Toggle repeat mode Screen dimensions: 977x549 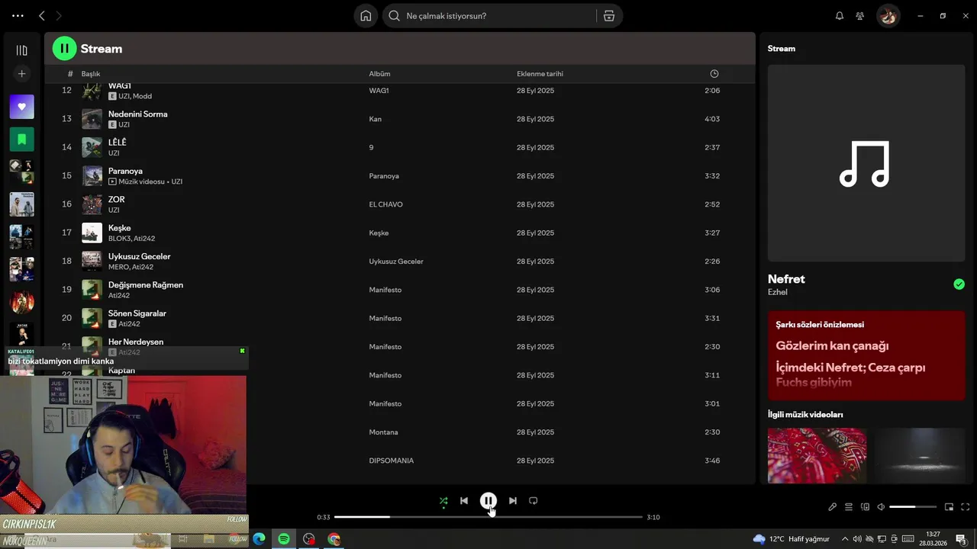534,501
